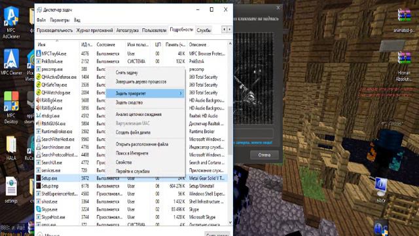
Task: Switch to the Производительность tab
Action: click(x=55, y=30)
